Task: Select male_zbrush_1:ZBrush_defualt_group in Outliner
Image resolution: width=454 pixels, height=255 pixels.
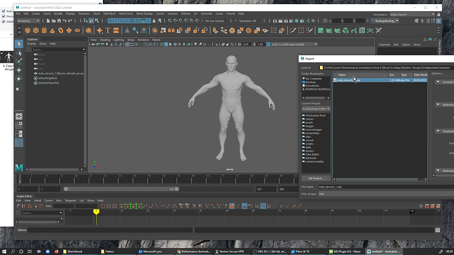Action: point(61,74)
